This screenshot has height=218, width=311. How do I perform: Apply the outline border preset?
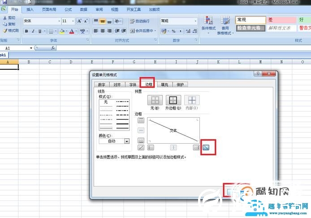pyautogui.click(x=173, y=101)
